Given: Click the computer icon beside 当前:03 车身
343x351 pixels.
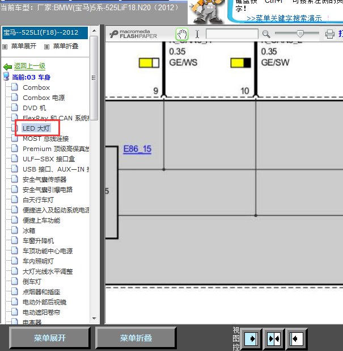Looking at the screenshot, I should (6, 76).
